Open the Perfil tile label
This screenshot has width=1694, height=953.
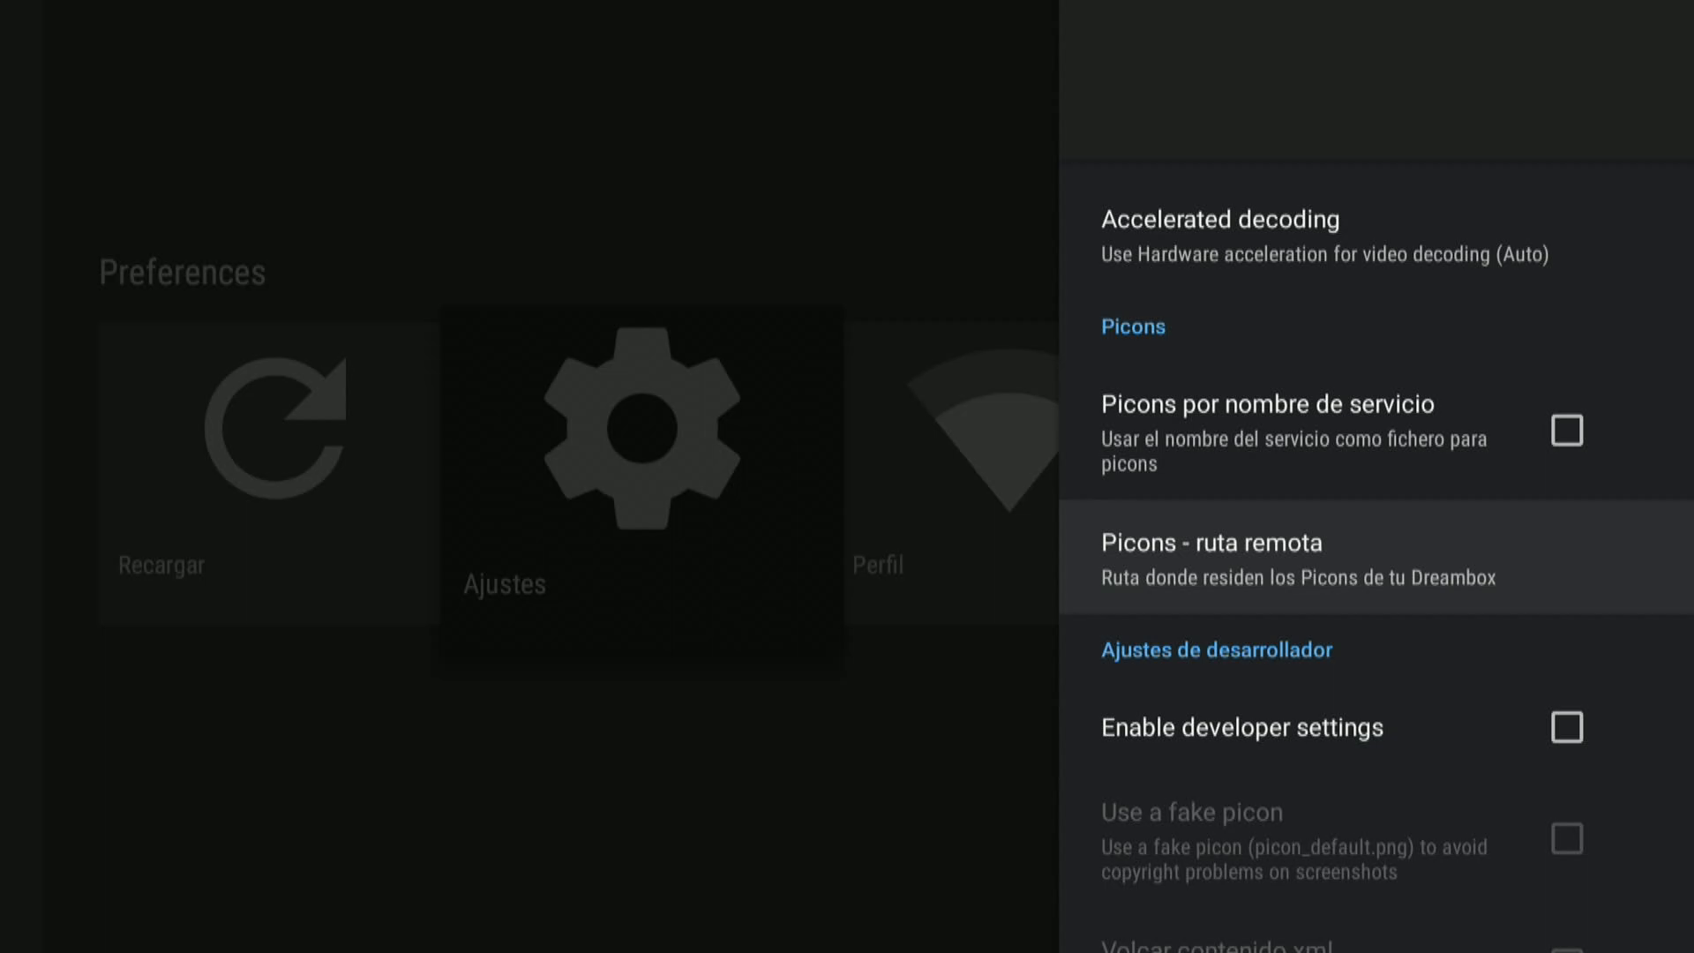coord(878,566)
